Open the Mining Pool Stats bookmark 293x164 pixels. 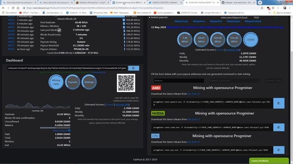(99, 13)
